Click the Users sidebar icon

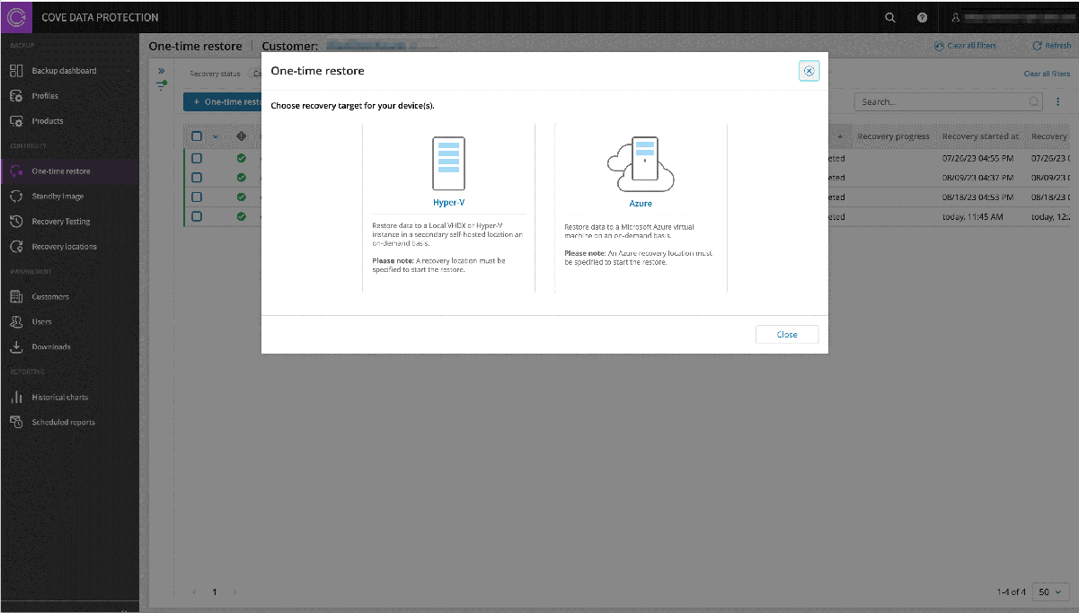16,322
